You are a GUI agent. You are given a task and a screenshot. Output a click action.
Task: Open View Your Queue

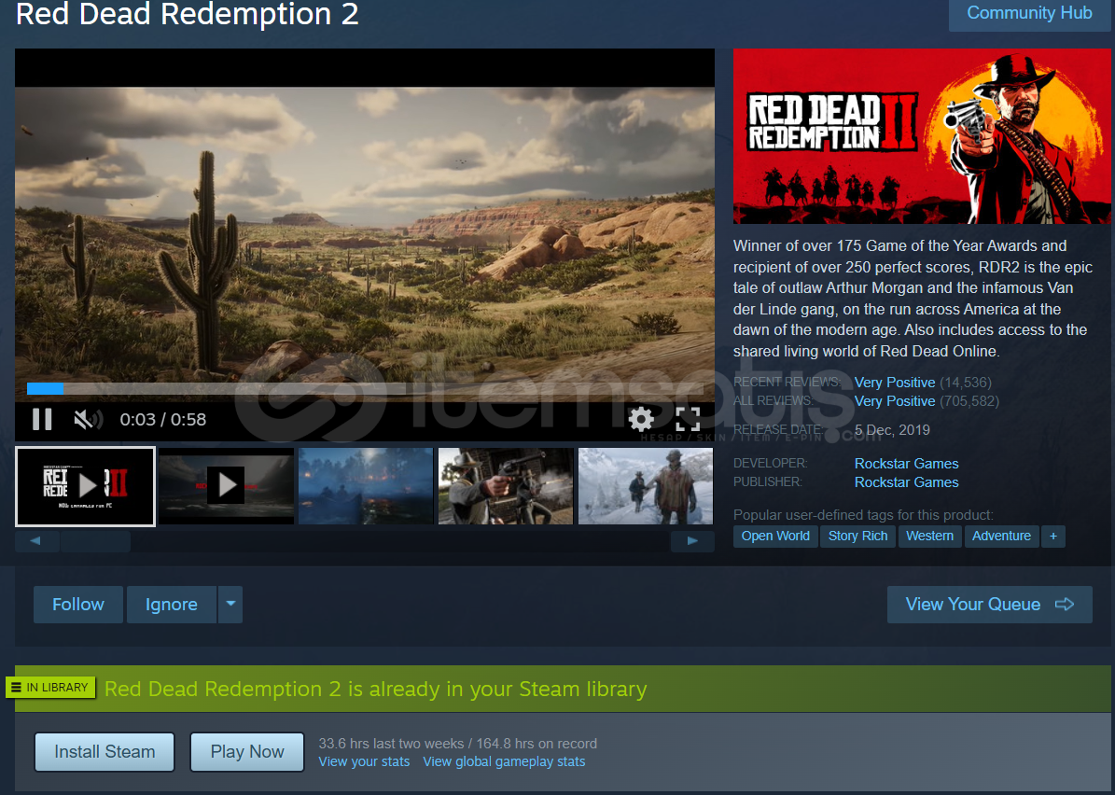[x=989, y=605]
